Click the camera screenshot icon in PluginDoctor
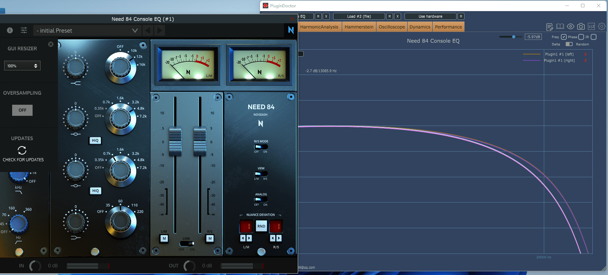Screen dimensions: 608x275 pyautogui.click(x=581, y=27)
